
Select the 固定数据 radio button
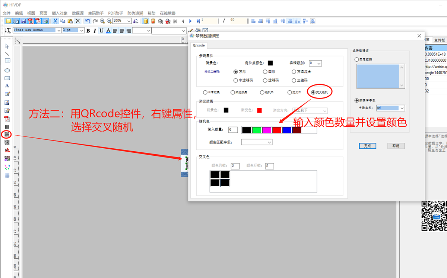tap(357, 59)
